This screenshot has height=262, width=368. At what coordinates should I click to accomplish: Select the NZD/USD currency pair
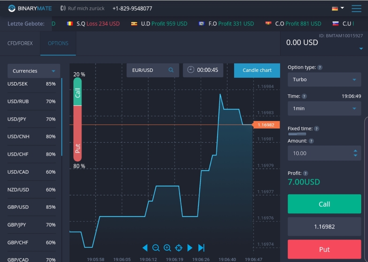click(31, 189)
